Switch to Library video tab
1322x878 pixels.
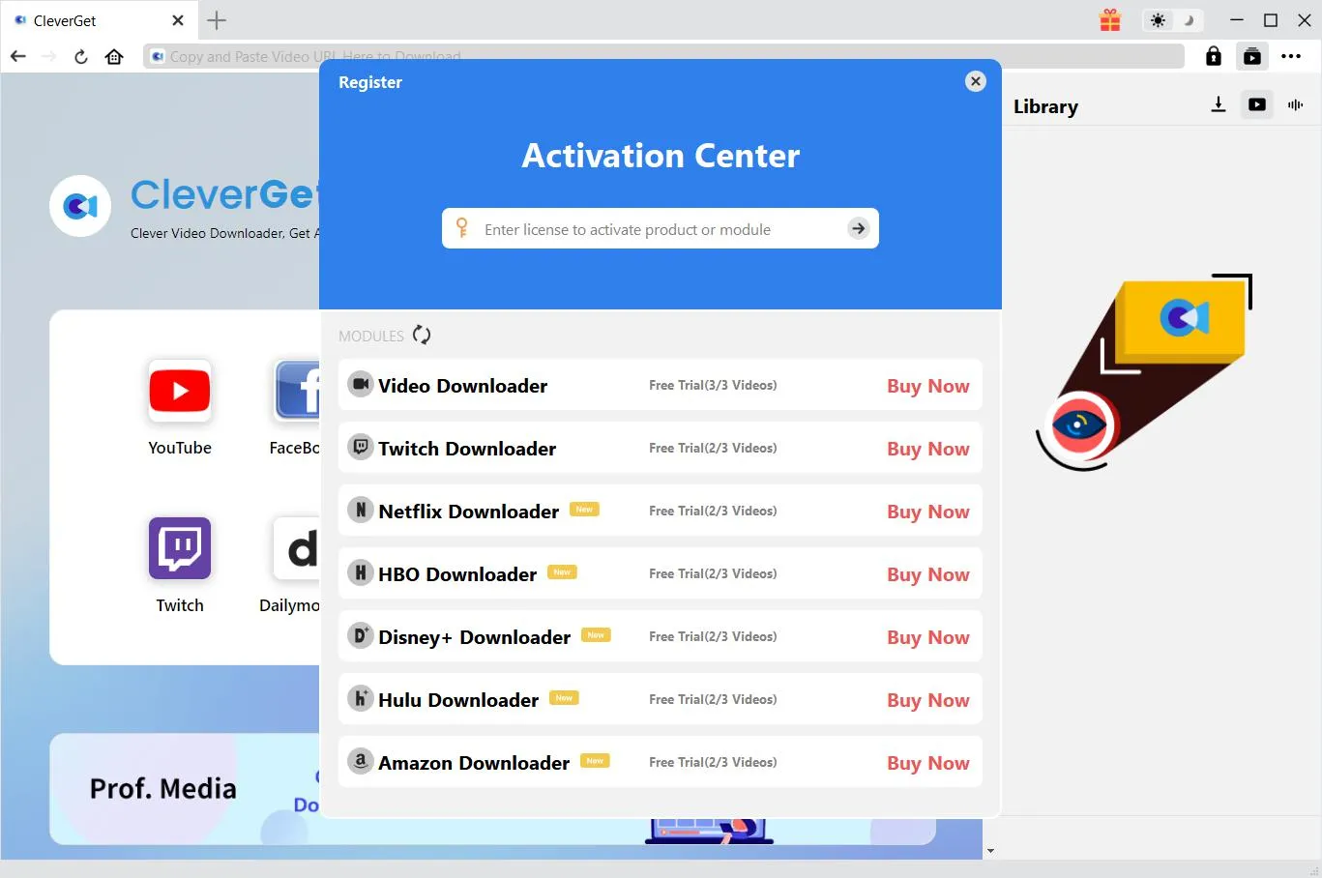click(x=1257, y=105)
